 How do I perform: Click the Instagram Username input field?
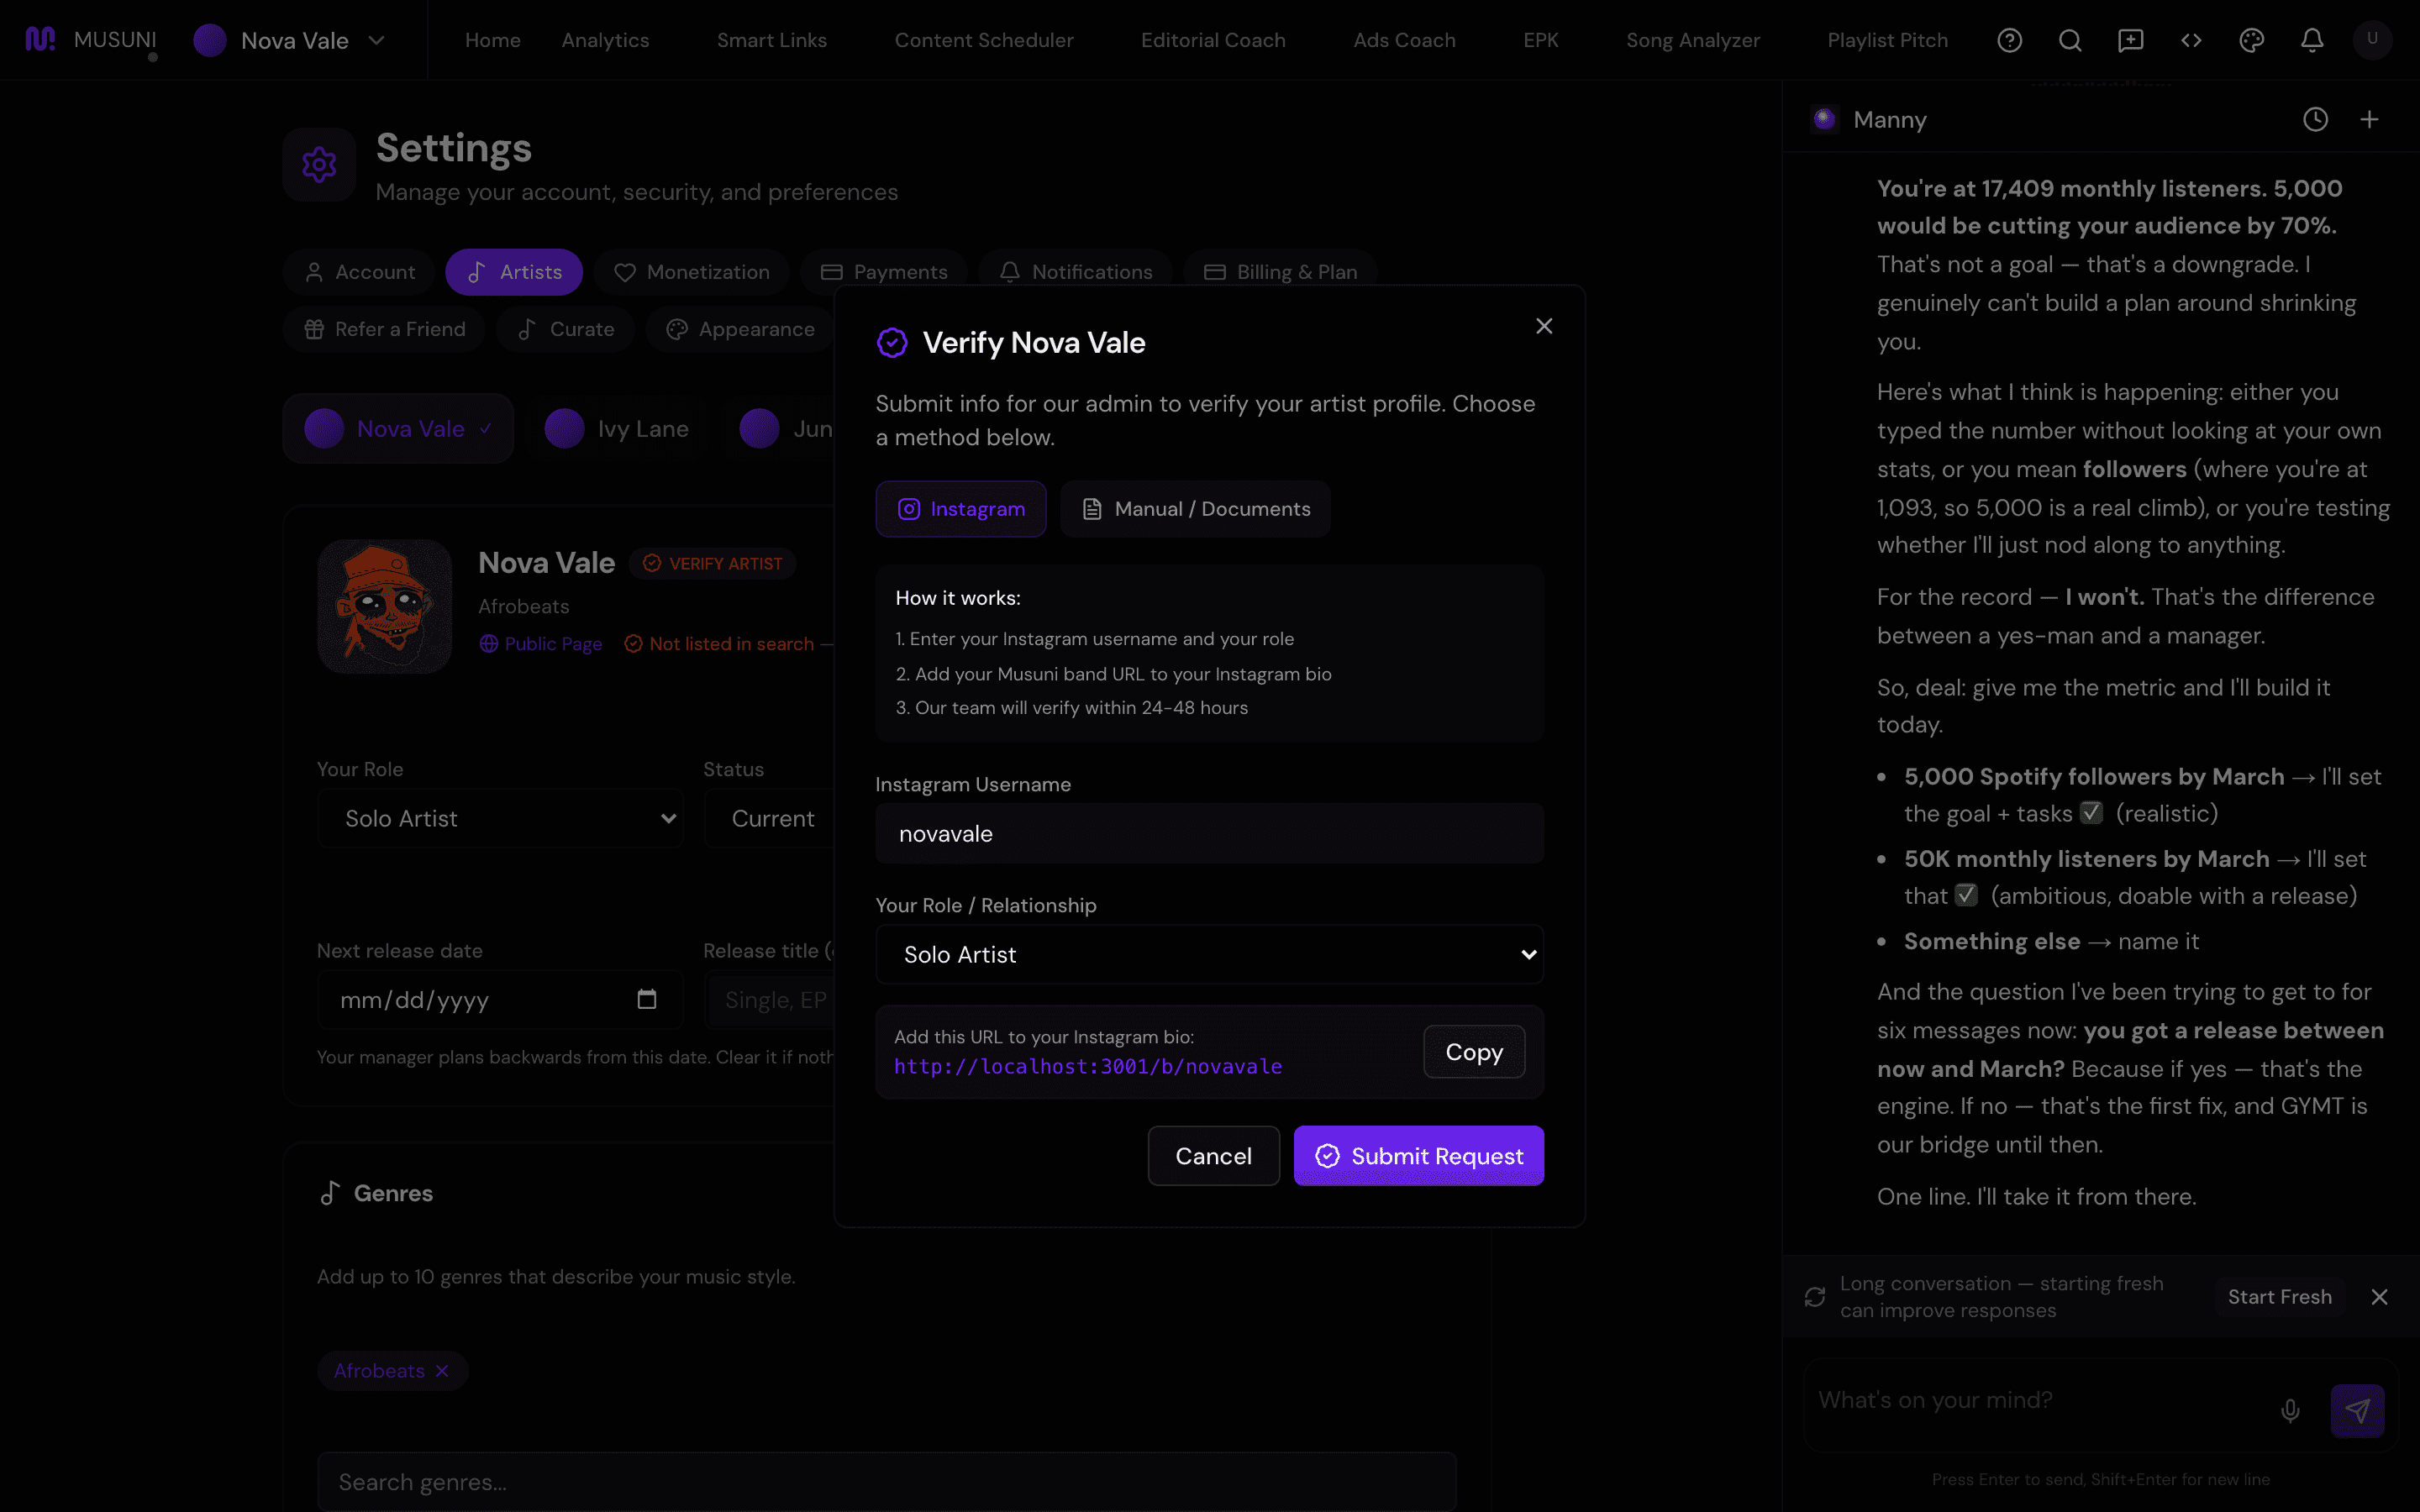pyautogui.click(x=1209, y=833)
